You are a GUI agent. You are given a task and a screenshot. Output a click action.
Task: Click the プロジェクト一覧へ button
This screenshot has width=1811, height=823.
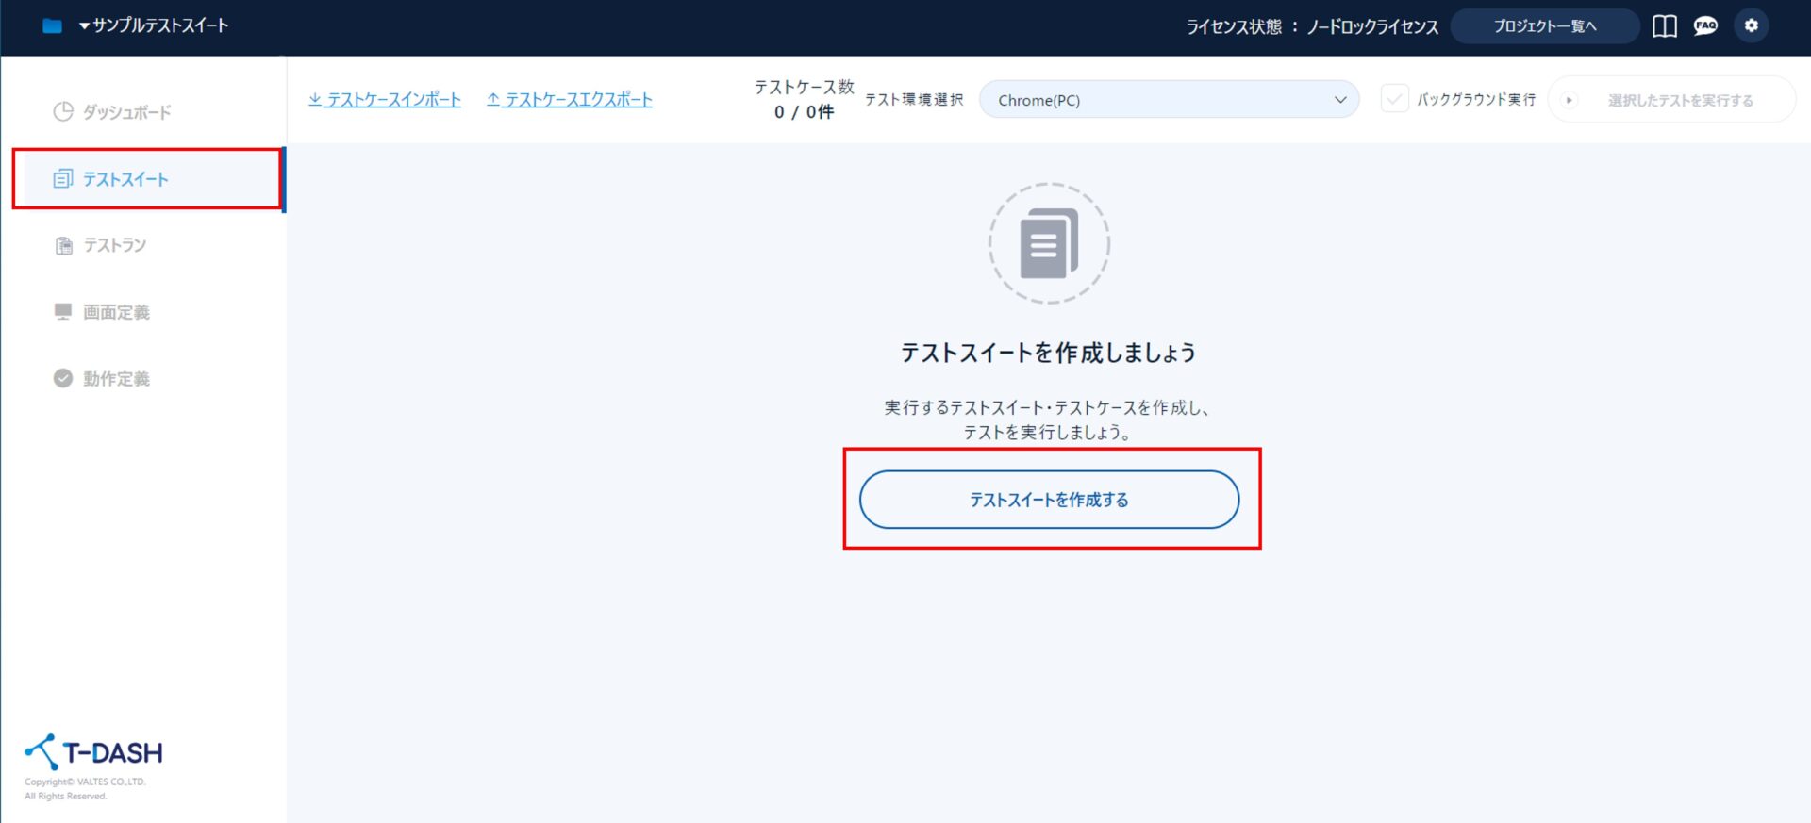click(1544, 26)
